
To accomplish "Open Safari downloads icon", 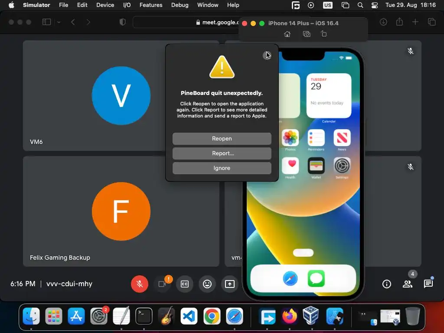I will [383, 22].
